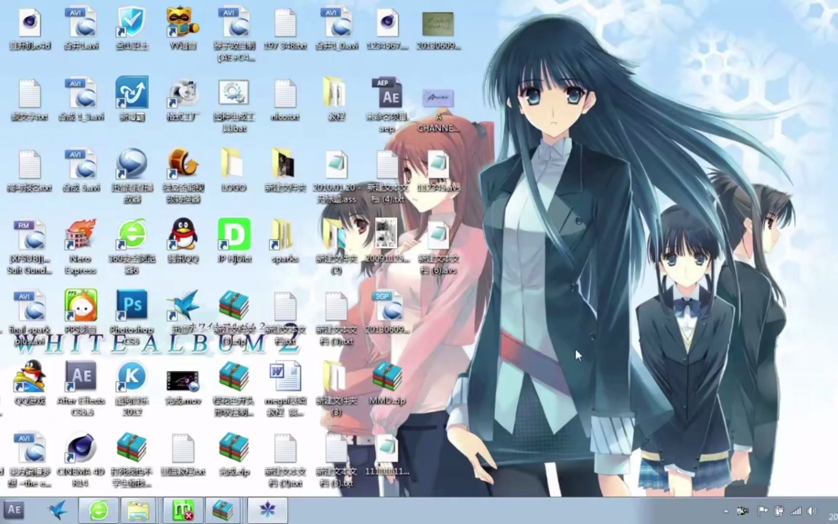The width and height of the screenshot is (838, 524).
Task: Open the network signal tray icon
Action: [x=796, y=511]
